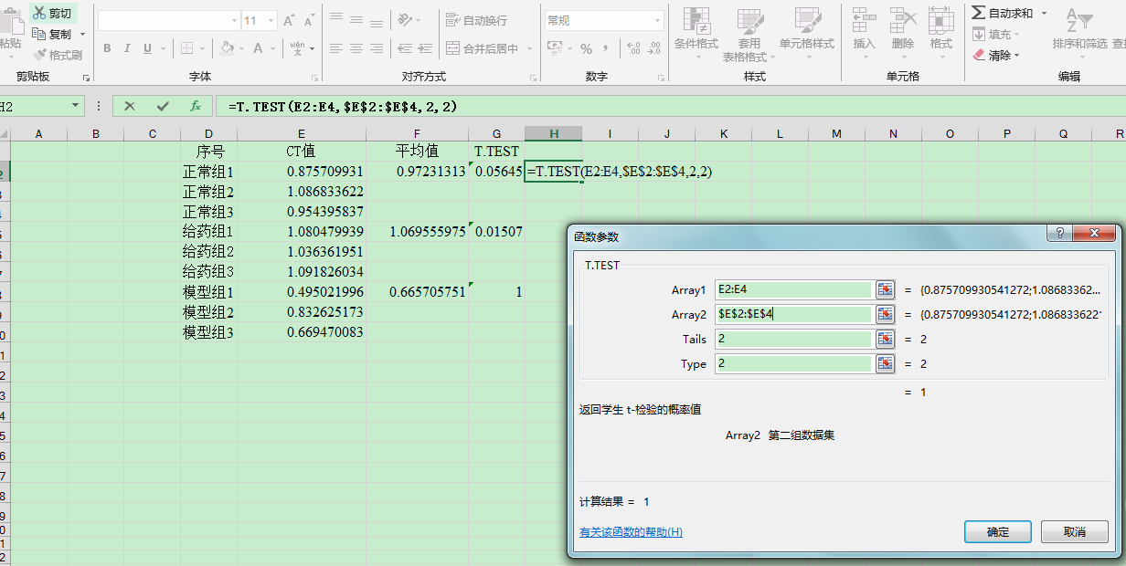
Task: Click into the Type input field
Action: click(792, 363)
